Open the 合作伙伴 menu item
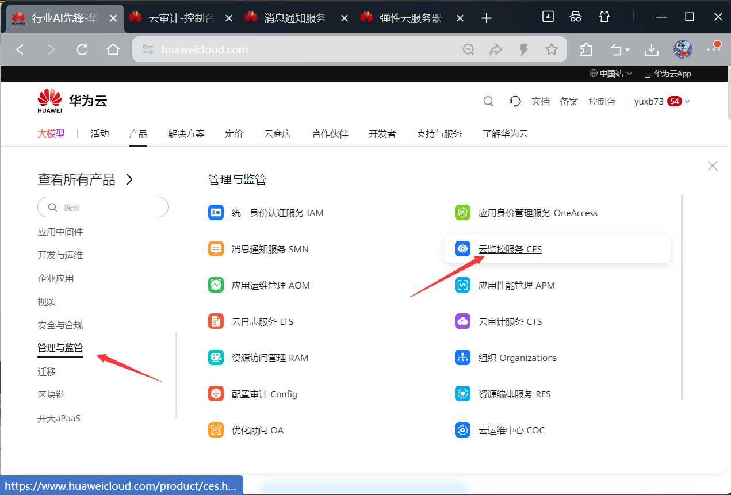The height and width of the screenshot is (495, 731). [330, 133]
